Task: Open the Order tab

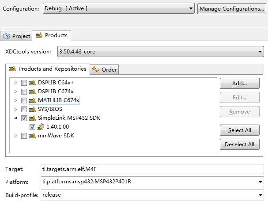Action: point(105,70)
